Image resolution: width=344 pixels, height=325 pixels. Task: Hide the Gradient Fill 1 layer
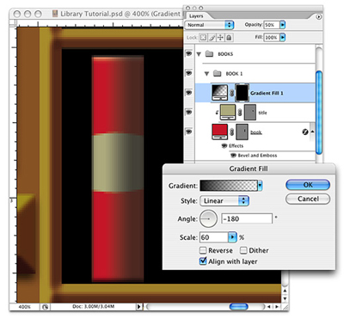click(188, 92)
